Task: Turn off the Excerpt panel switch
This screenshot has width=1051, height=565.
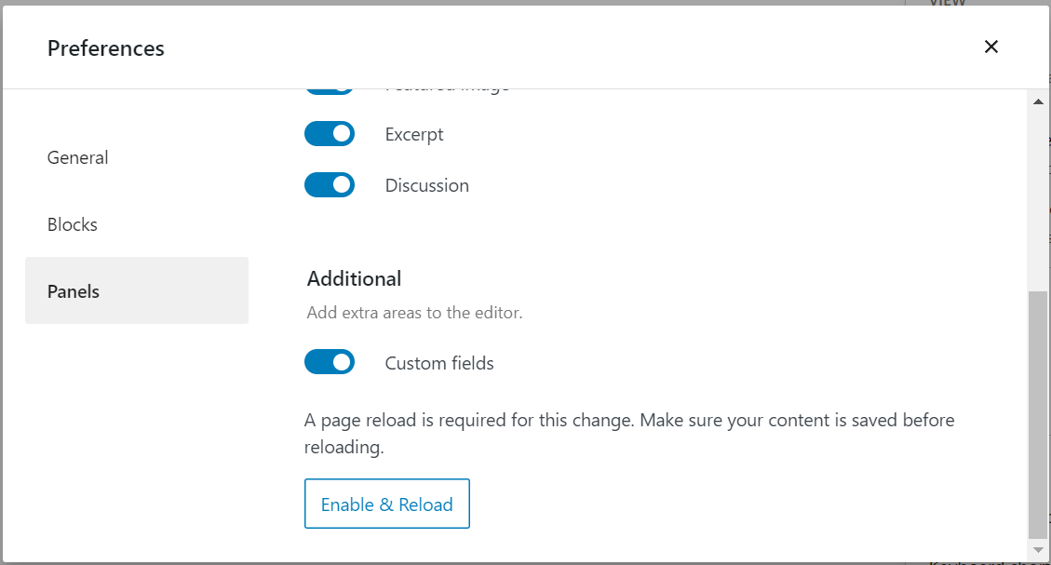Action: coord(330,134)
